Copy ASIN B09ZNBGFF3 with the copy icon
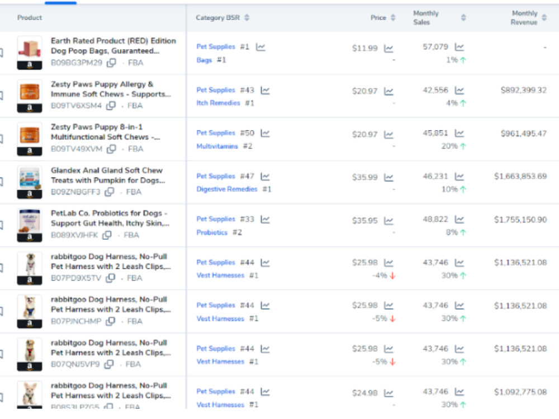559x419 pixels. (x=110, y=192)
